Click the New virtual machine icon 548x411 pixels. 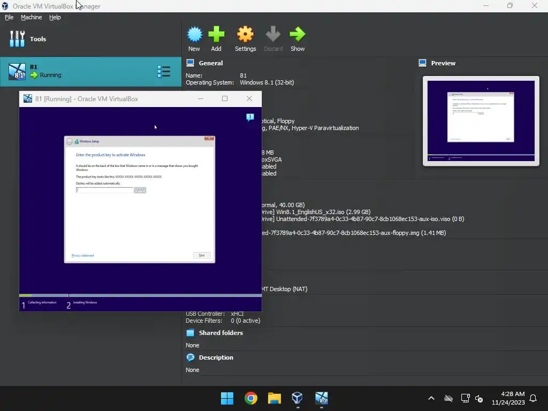[194, 34]
